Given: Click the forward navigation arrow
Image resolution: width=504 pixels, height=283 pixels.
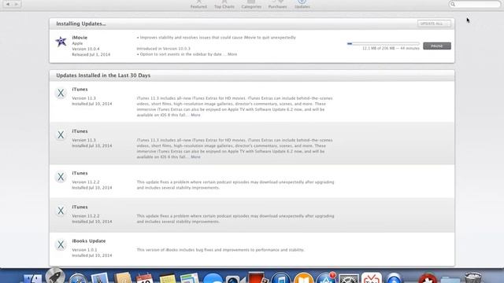Looking at the screenshot, I should click(17, 4).
